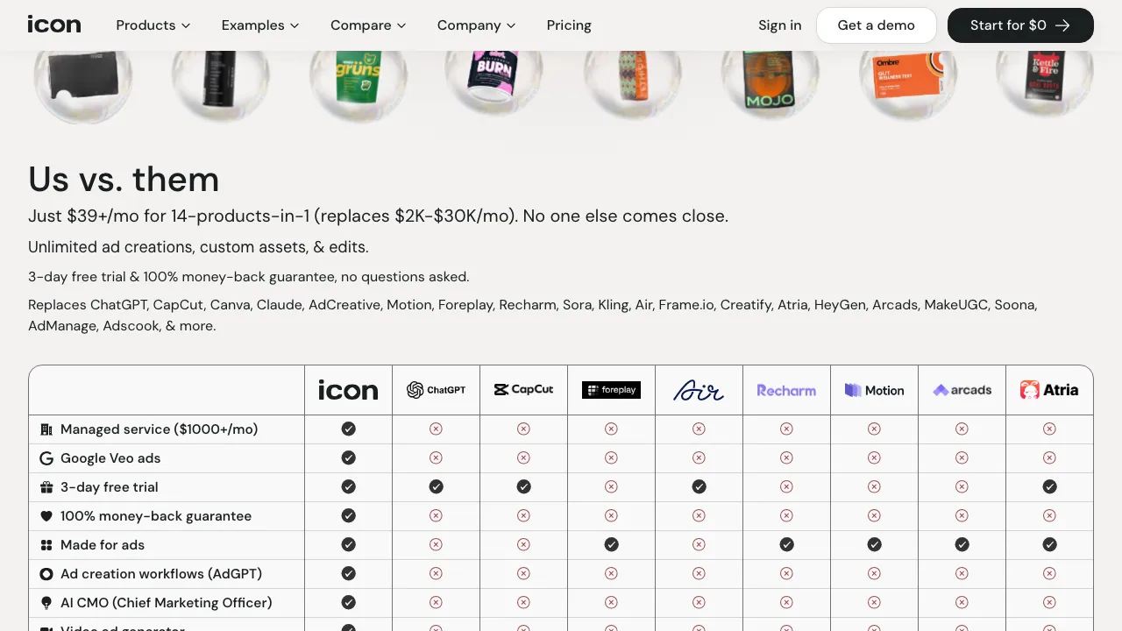Click the Foreplay logo header cell
The height and width of the screenshot is (631, 1122).
[611, 389]
